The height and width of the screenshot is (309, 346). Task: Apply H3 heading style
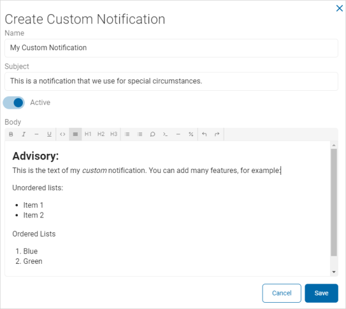(114, 134)
